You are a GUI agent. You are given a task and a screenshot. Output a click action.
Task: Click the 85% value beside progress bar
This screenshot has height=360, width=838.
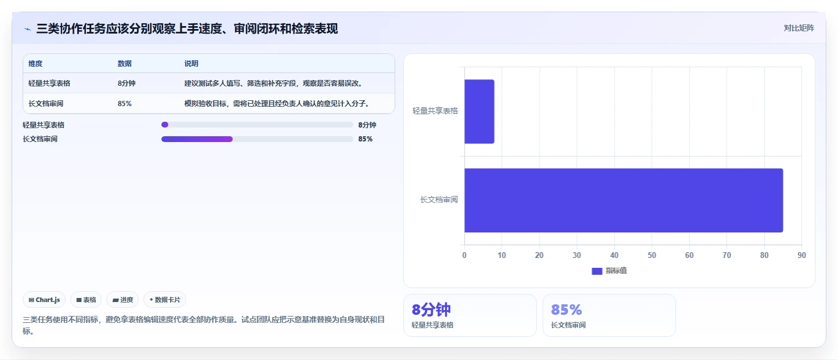365,139
